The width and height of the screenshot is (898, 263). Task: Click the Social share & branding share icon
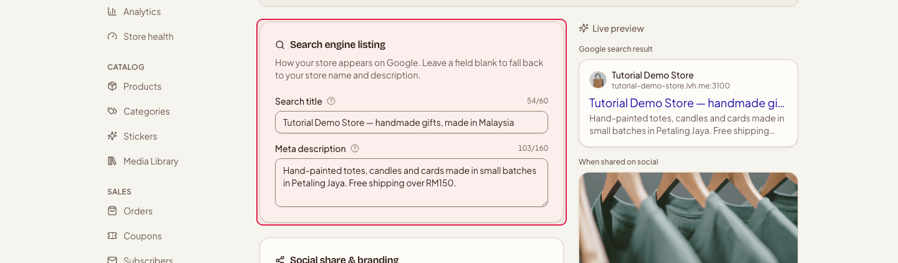(280, 260)
